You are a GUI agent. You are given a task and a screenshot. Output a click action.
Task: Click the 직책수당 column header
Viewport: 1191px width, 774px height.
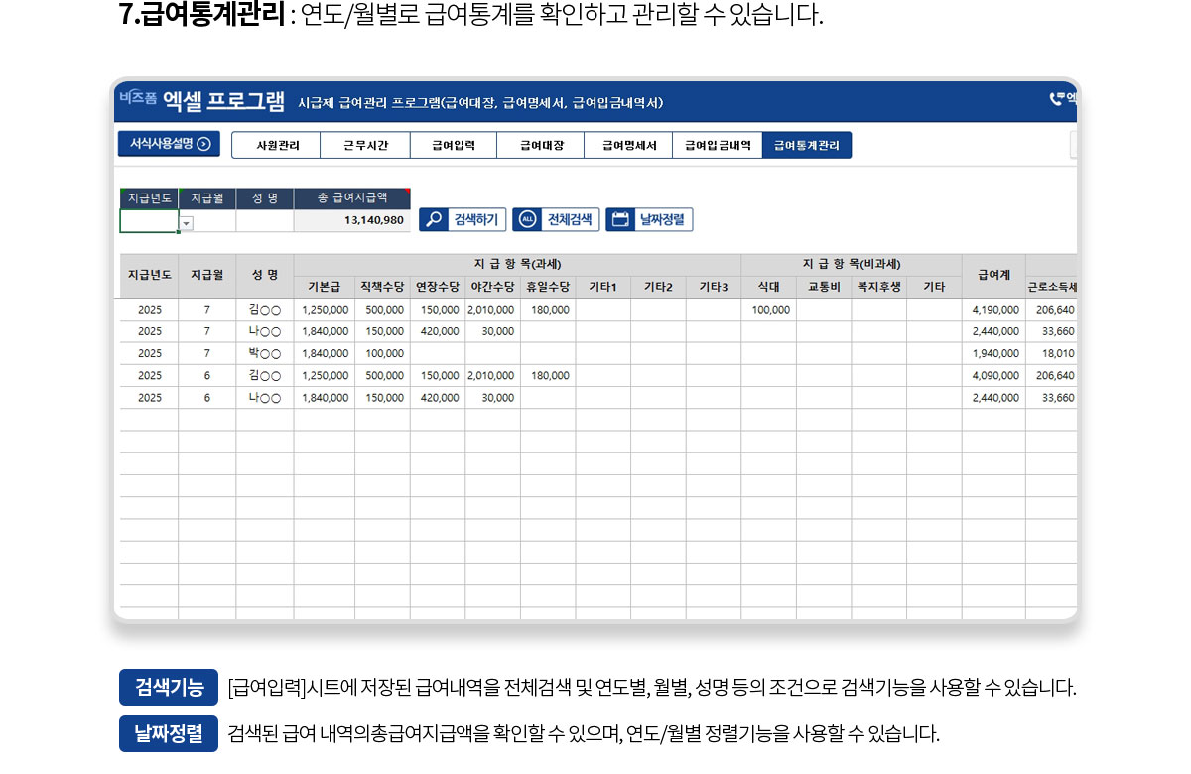(x=382, y=287)
